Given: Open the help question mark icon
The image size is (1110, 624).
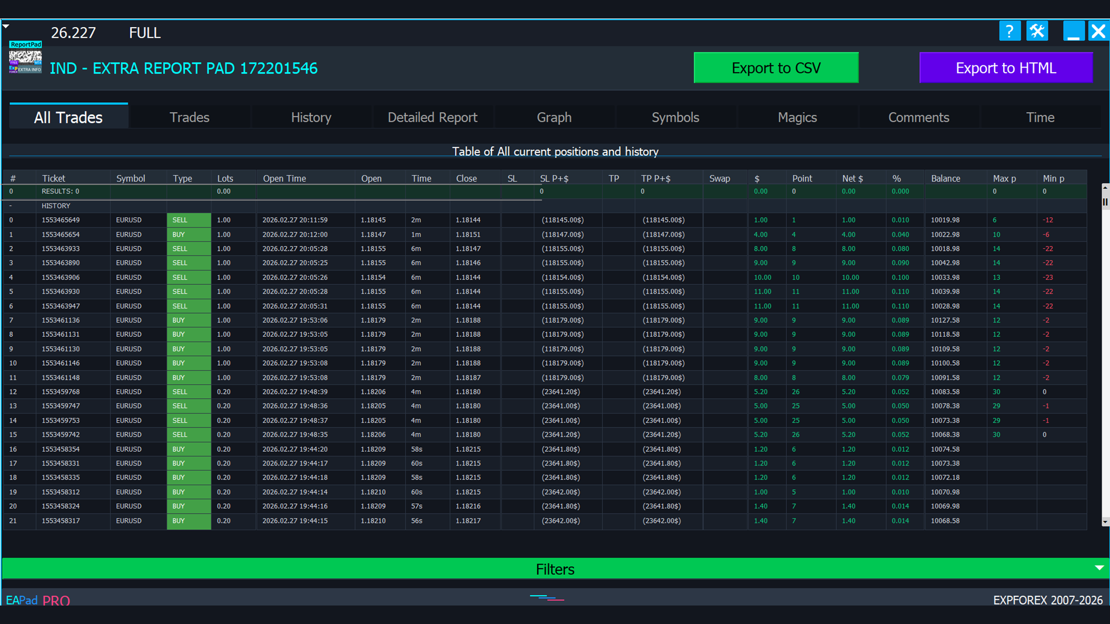Looking at the screenshot, I should (1009, 31).
